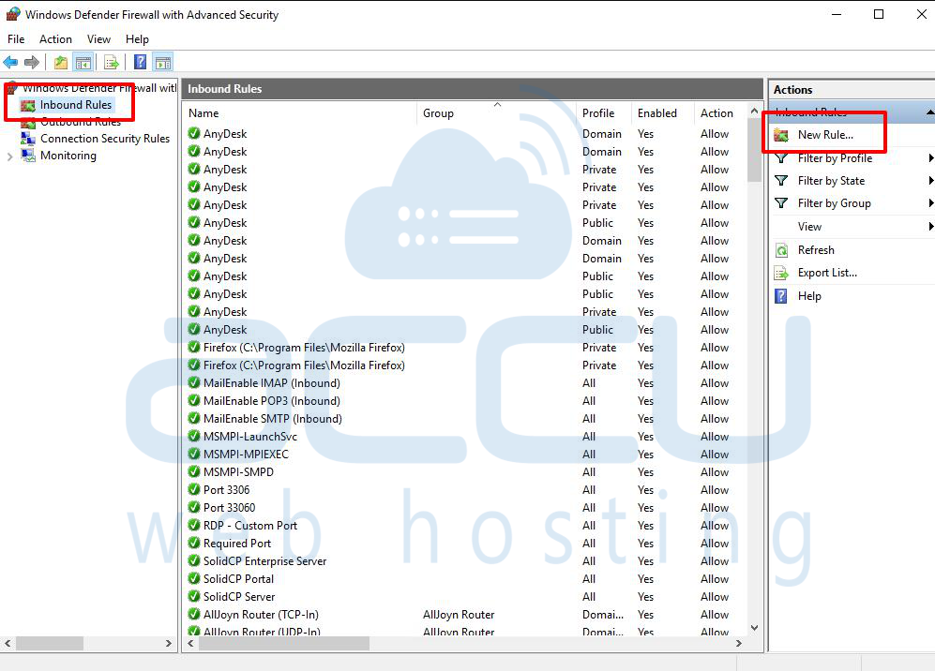Toggle the show/hide action pane toolbar icon

pos(162,62)
